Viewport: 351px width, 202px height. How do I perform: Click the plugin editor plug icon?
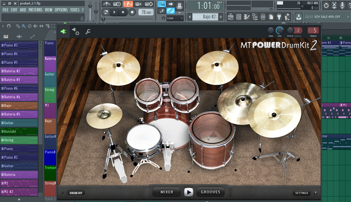(64, 31)
